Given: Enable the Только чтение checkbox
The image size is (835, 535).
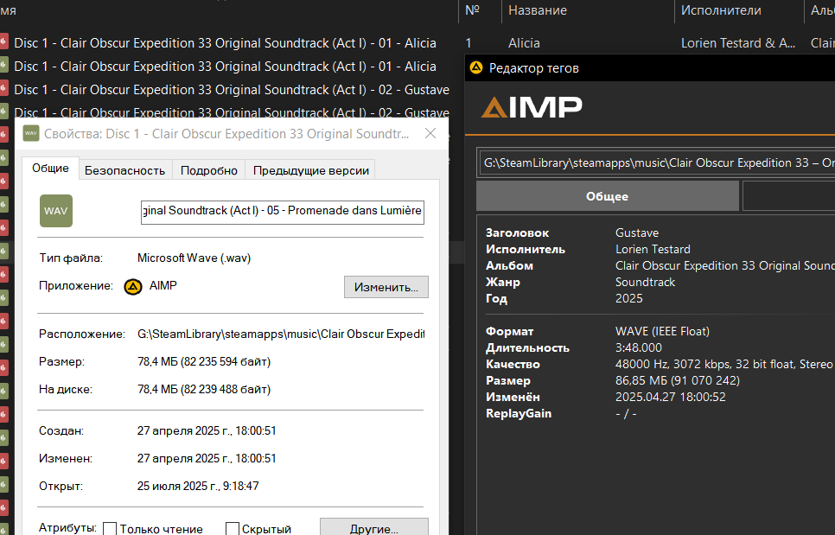Looking at the screenshot, I should tap(110, 529).
